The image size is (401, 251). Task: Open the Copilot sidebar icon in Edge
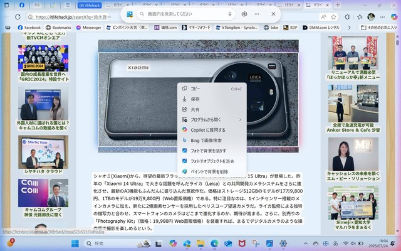tap(394, 17)
